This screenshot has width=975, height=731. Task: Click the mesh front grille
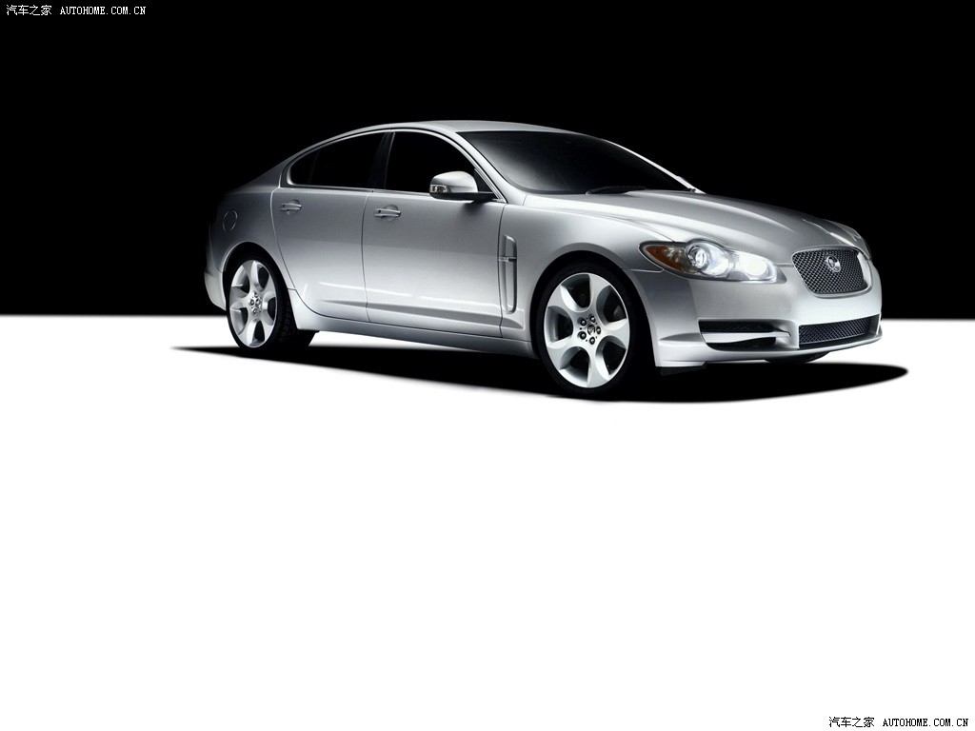pos(830,271)
